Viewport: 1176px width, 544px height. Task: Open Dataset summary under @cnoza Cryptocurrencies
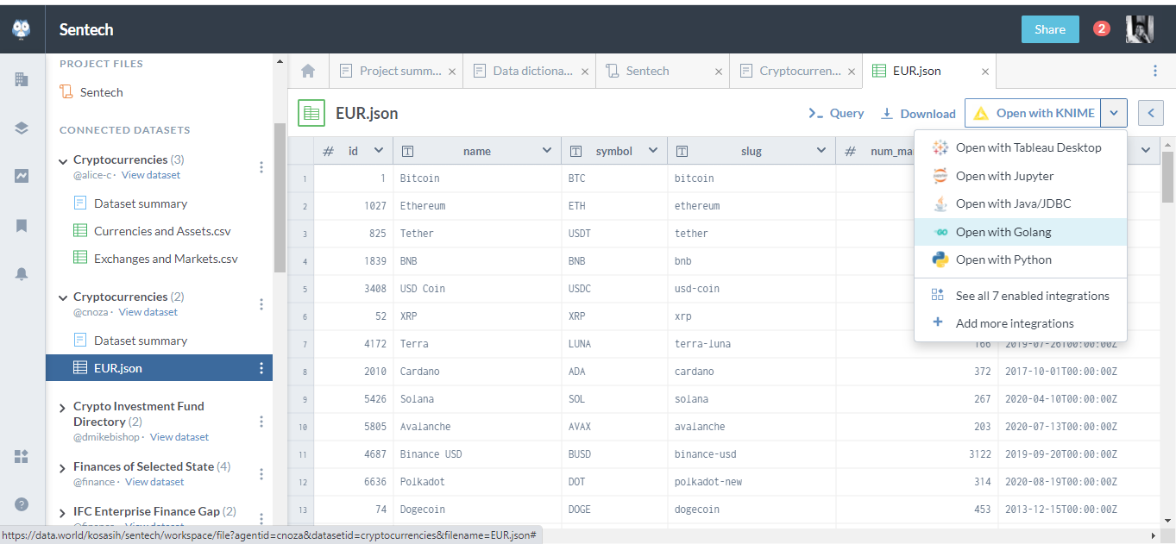tap(130, 341)
